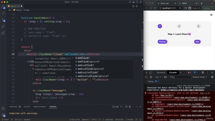Screen dimensions: 215x121
Task: Select the inspect element tool in DevTools
Action: pyautogui.click(x=146, y=73)
